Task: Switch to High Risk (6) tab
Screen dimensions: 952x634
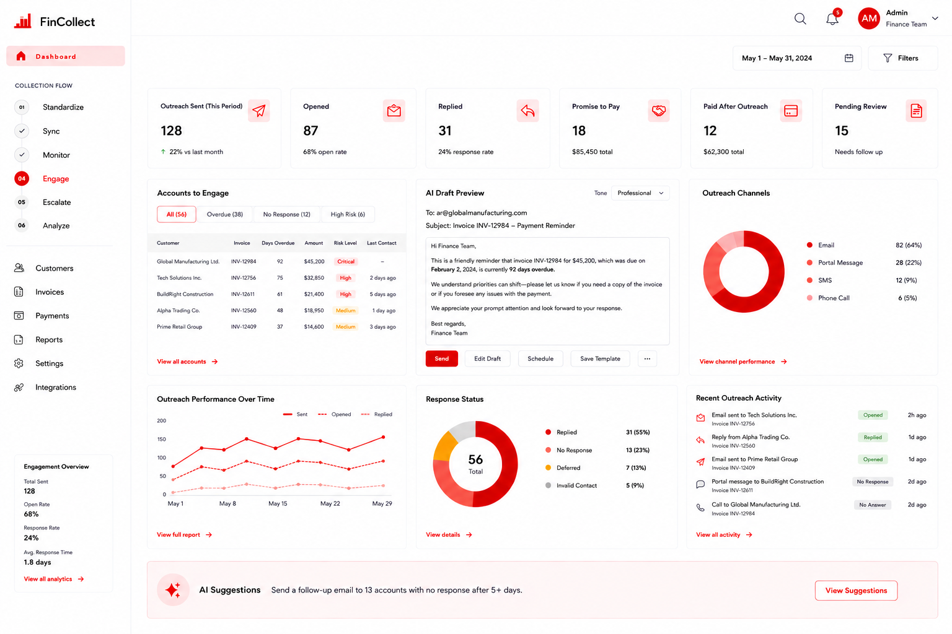Action: coord(348,214)
